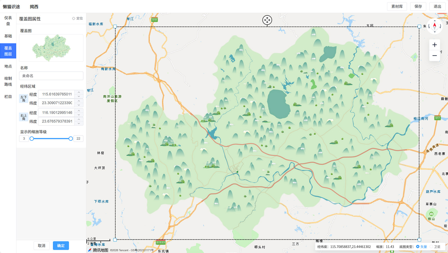Click the top-right overlay resize handle
This screenshot has width=448, height=253.
click(419, 27)
